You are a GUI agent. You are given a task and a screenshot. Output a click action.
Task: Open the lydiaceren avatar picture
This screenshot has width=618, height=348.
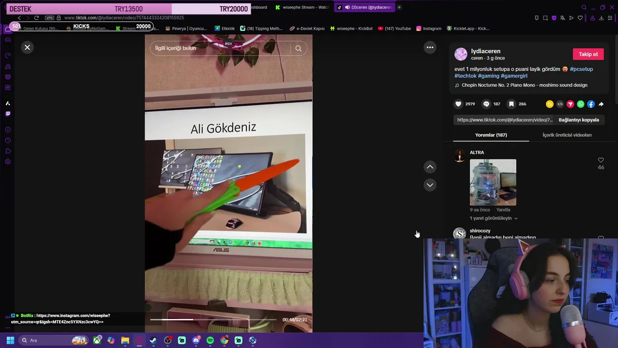tap(461, 54)
